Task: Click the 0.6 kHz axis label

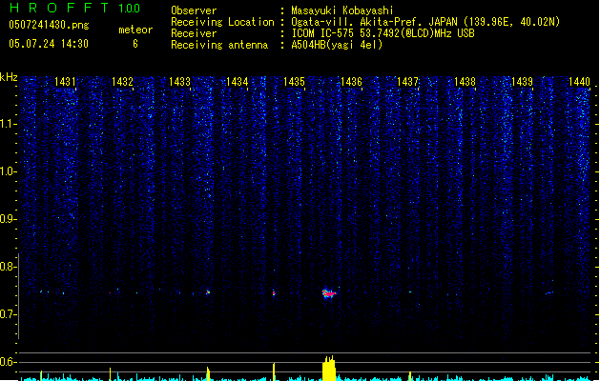Action: [8, 362]
